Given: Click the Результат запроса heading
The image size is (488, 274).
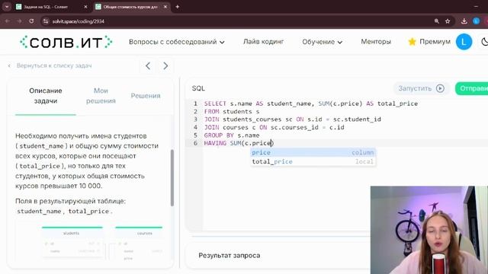Looking at the screenshot, I should pos(230,256).
